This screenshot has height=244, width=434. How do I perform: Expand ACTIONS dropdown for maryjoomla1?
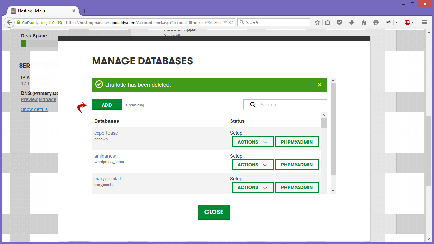pos(253,187)
